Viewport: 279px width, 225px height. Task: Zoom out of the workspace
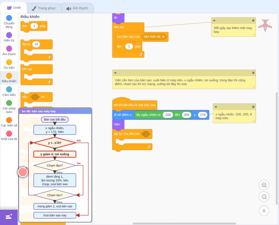tap(264, 197)
